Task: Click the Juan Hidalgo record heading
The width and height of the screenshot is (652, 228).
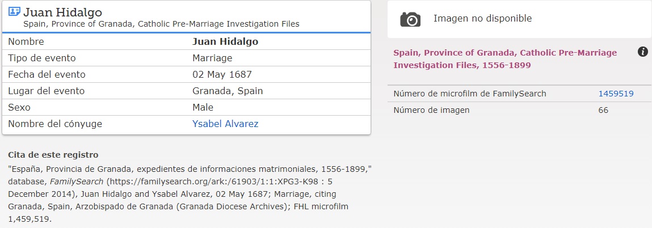Action: point(63,12)
